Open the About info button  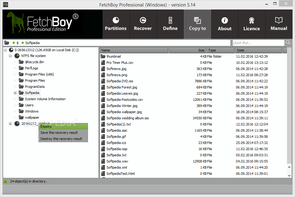[x=225, y=24]
